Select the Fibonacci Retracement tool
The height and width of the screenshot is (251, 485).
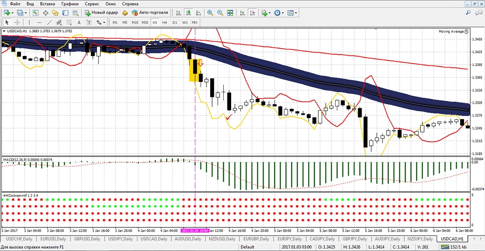coord(69,22)
